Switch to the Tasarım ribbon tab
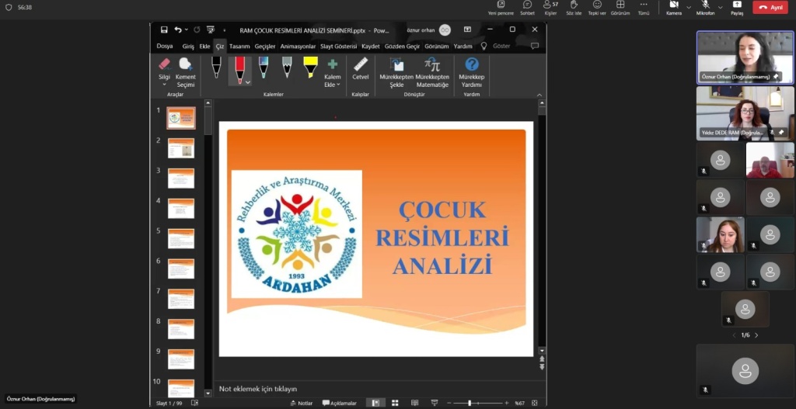Image resolution: width=796 pixels, height=409 pixels. [x=239, y=46]
